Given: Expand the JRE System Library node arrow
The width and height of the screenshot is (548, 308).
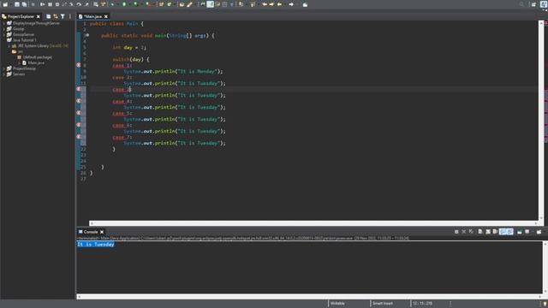Looking at the screenshot, I should point(9,45).
